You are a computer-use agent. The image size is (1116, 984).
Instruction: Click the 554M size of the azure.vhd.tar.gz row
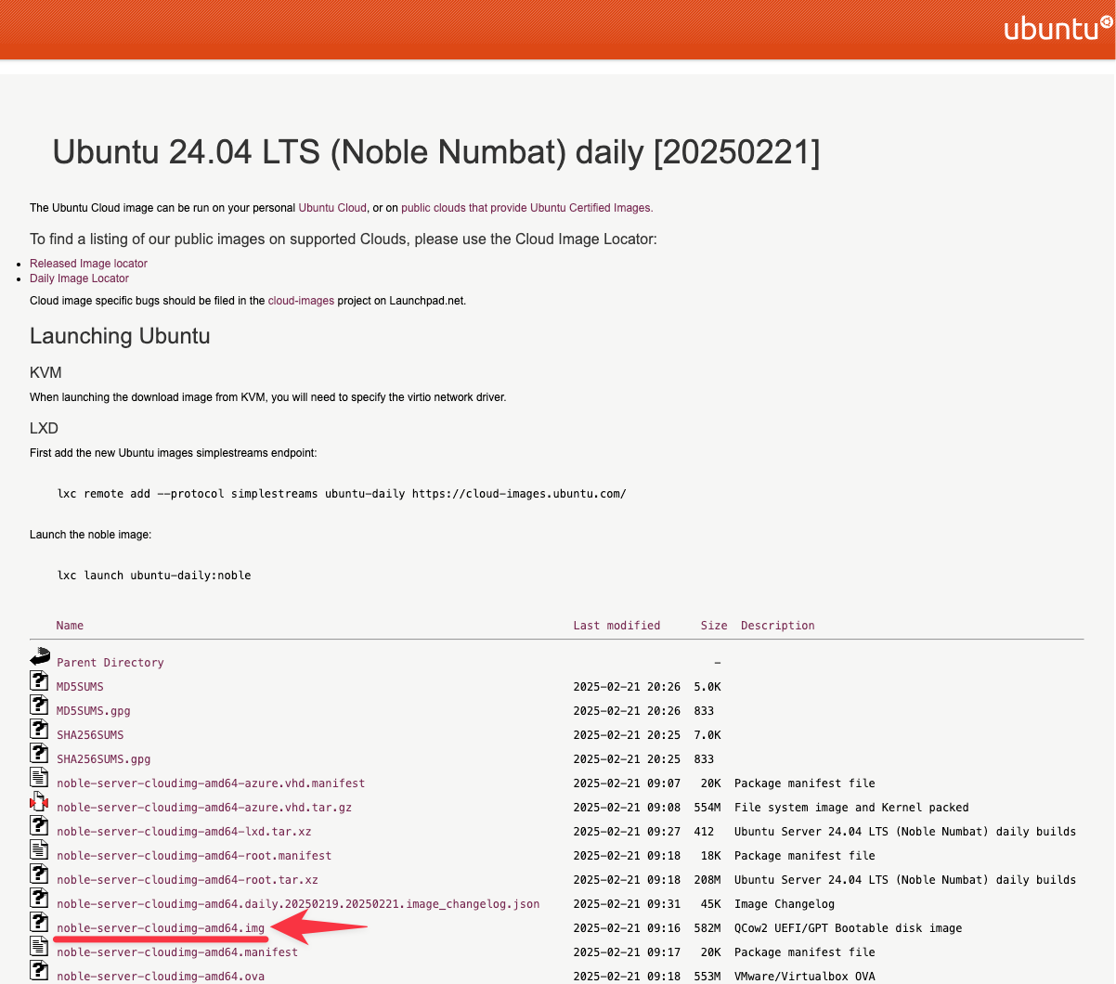[707, 808]
